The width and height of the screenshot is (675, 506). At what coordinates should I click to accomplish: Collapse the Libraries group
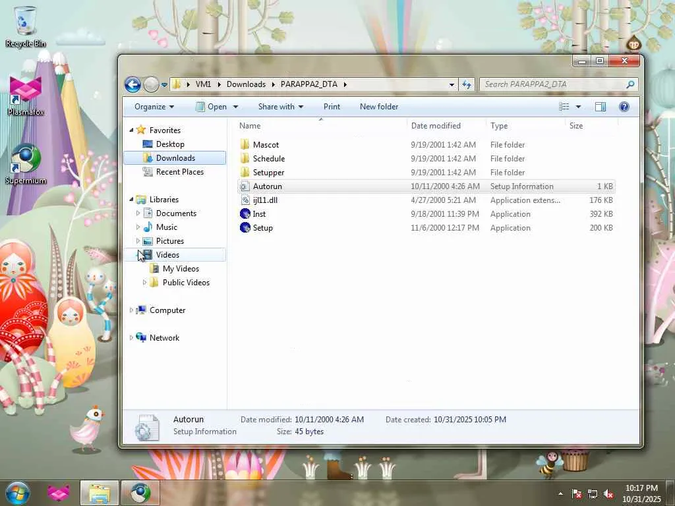(x=131, y=199)
